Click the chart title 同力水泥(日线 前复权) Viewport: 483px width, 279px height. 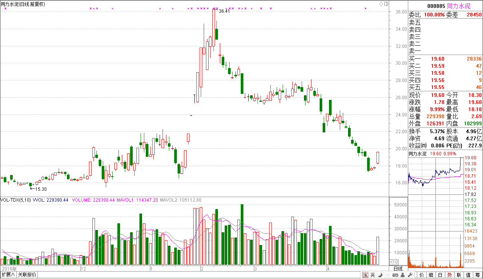click(23, 4)
